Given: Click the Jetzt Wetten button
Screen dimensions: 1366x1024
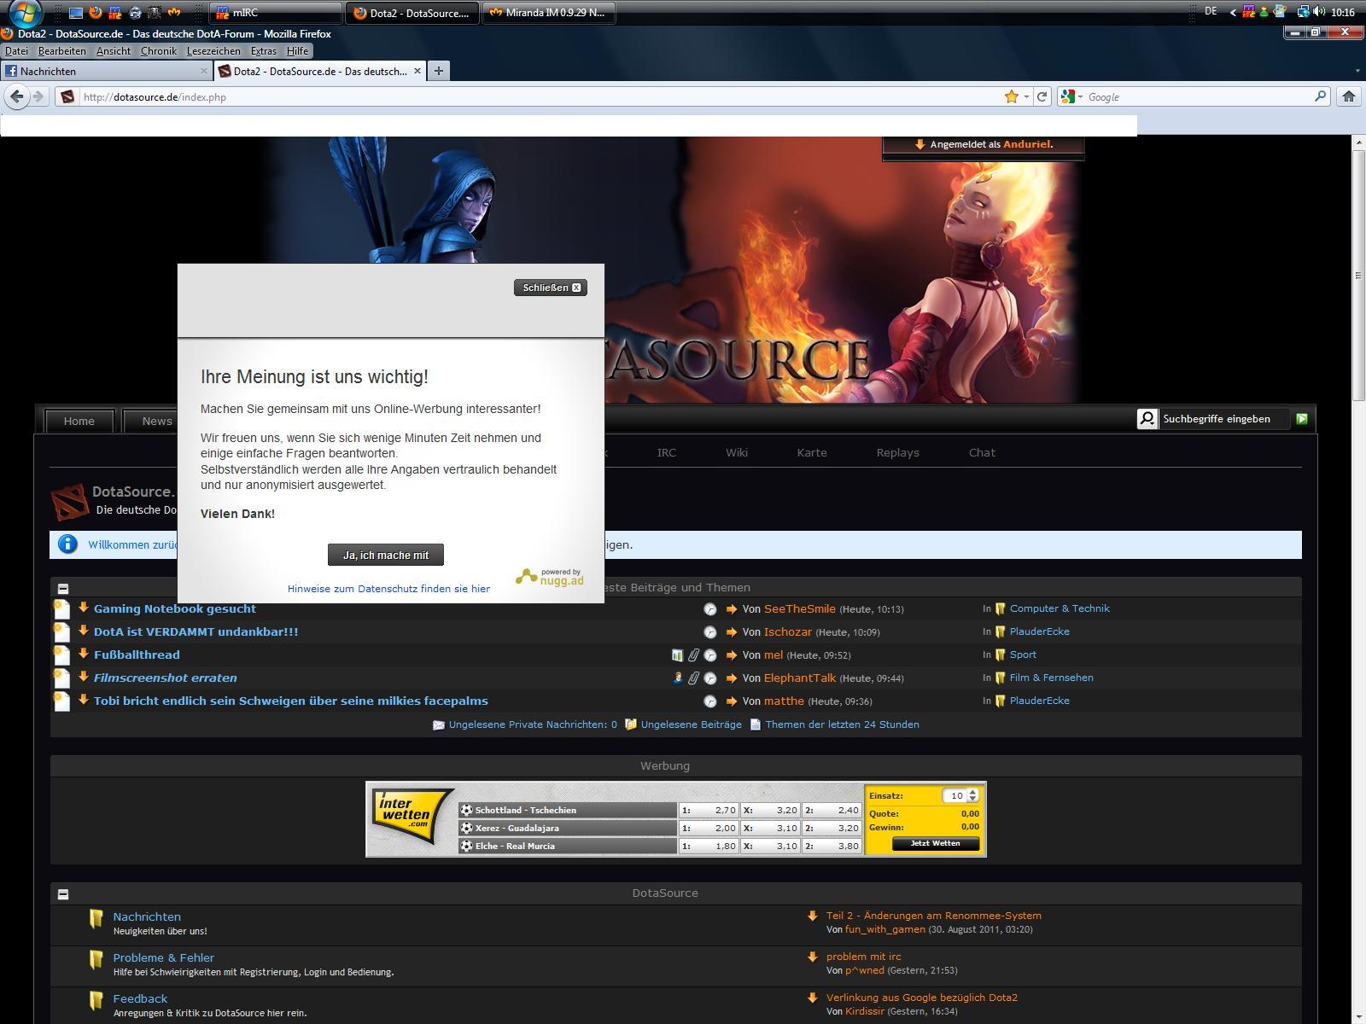Looking at the screenshot, I should [935, 843].
